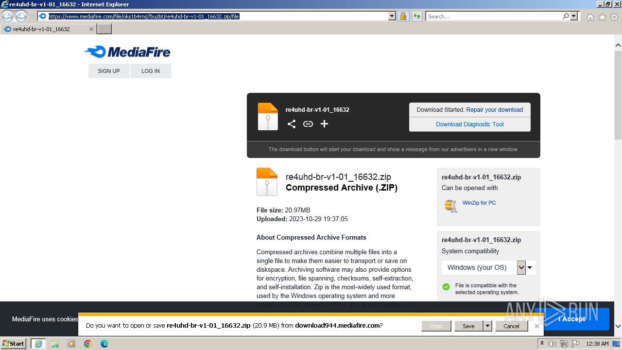Click the share icon for re4uhd file
Viewport: 622px width, 350px height.
tap(292, 124)
